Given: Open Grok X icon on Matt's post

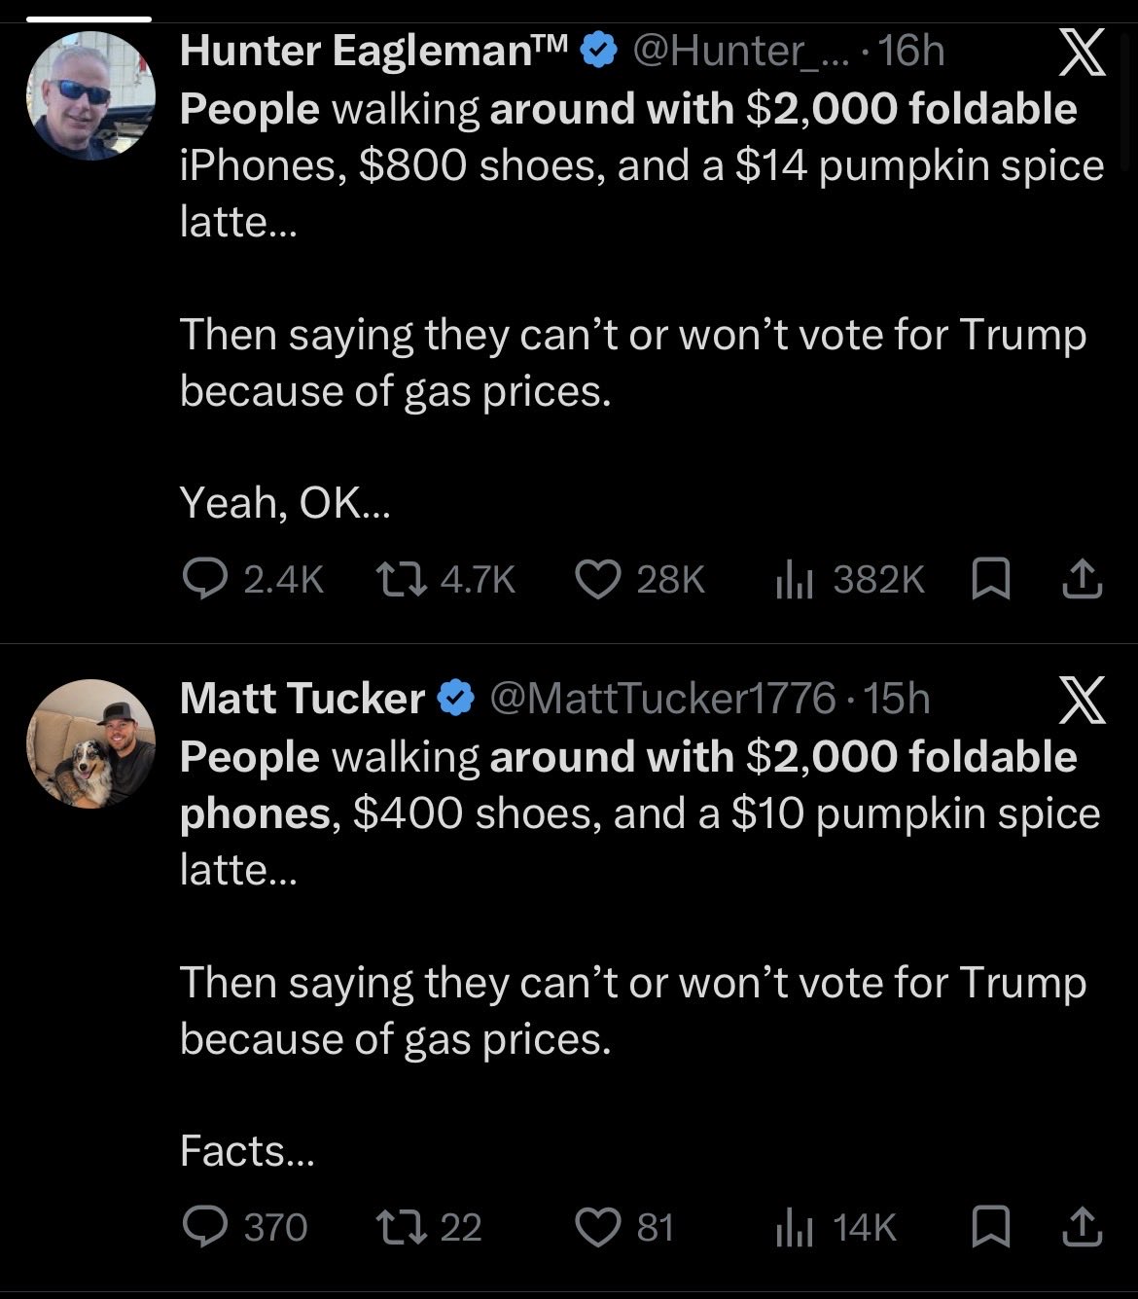Looking at the screenshot, I should 1082,701.
